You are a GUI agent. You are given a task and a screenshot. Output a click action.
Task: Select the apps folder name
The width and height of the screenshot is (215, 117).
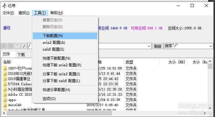[12, 100]
